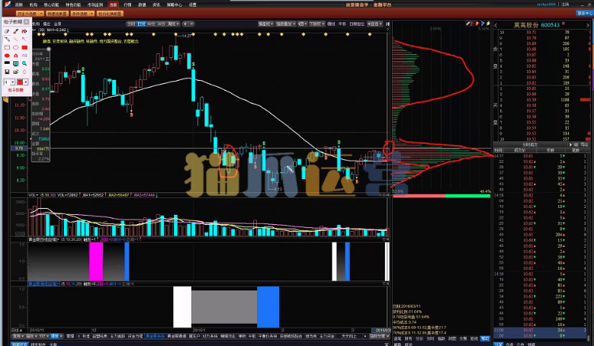594x346 pixels.
Task: Switch chart to 日线 daily view
Action: click(x=141, y=24)
